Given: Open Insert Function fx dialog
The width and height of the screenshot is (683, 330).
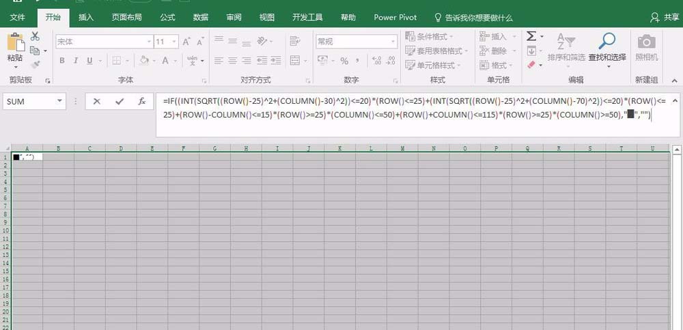Looking at the screenshot, I should [x=141, y=101].
